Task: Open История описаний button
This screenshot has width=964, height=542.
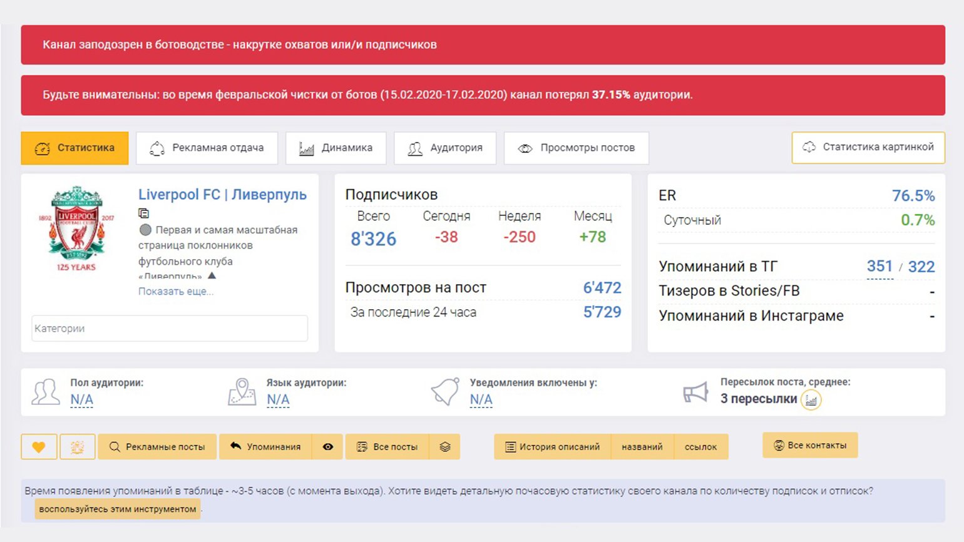Action: tap(552, 447)
